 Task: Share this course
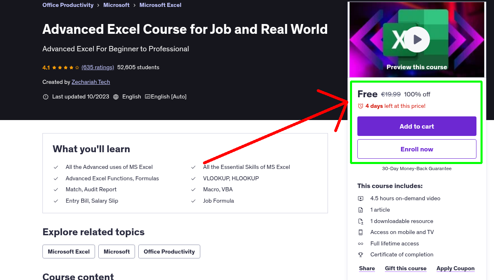point(367,268)
